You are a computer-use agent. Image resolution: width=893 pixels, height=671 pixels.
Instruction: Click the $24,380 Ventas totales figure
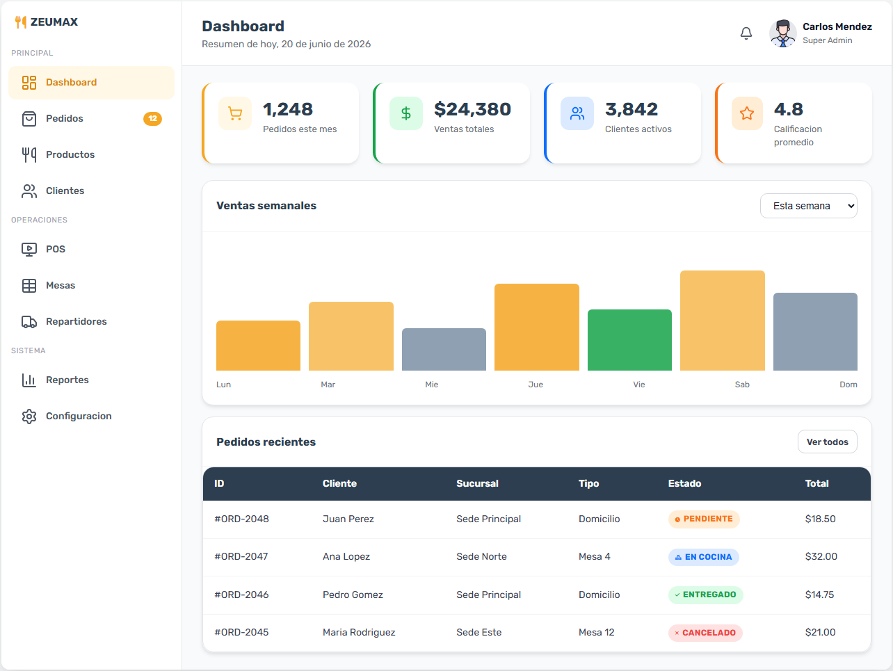pyautogui.click(x=472, y=110)
